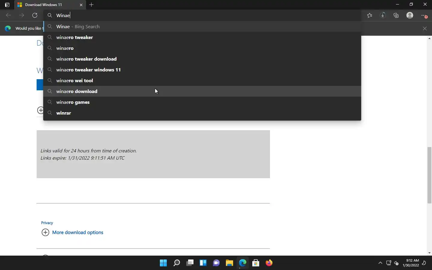
Task: Choose the 'winaero download' suggestion
Action: coord(202,91)
